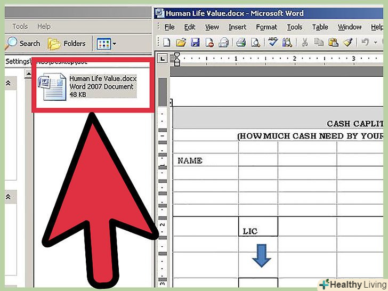The width and height of the screenshot is (388, 291).
Task: Click the Copy icon in Word toolbar
Action: 319,42
